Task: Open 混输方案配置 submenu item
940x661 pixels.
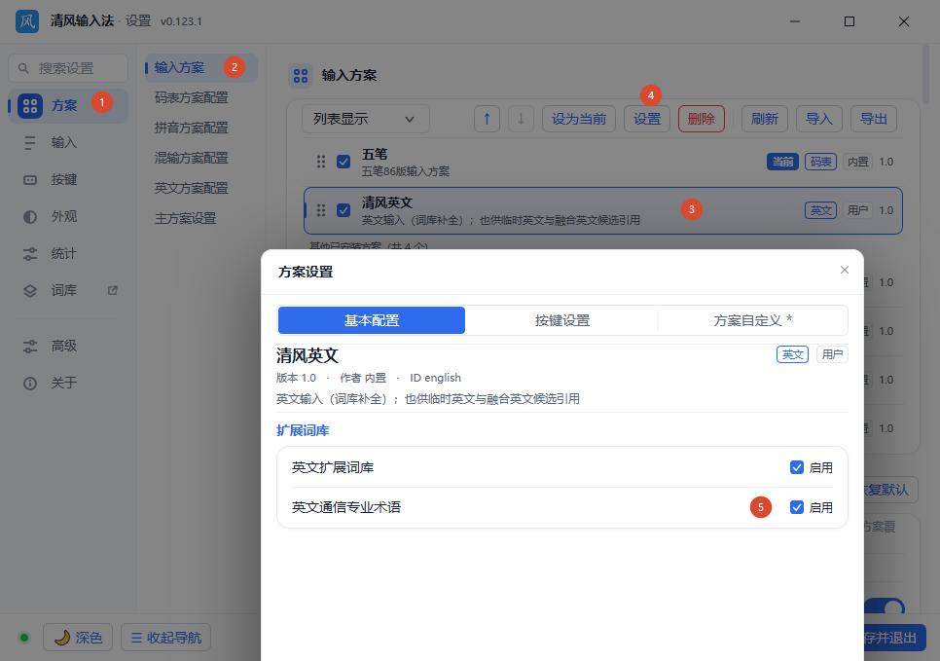Action: coord(192,158)
